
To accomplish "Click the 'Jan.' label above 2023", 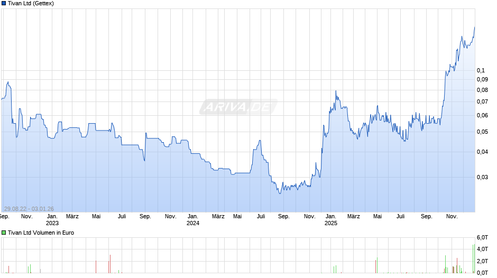I will point(52,217).
